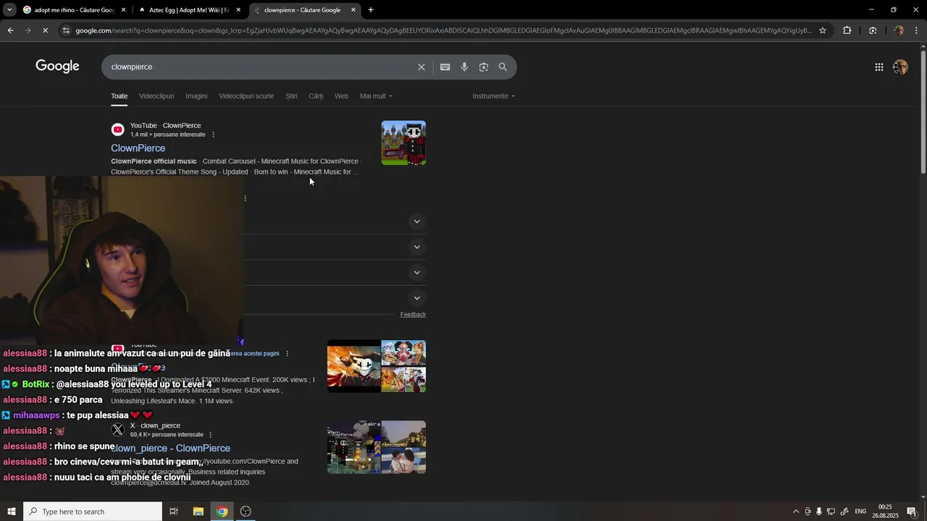This screenshot has width=927, height=521.
Task: Open the X clown_pierce result image thumbnail
Action: click(x=377, y=447)
